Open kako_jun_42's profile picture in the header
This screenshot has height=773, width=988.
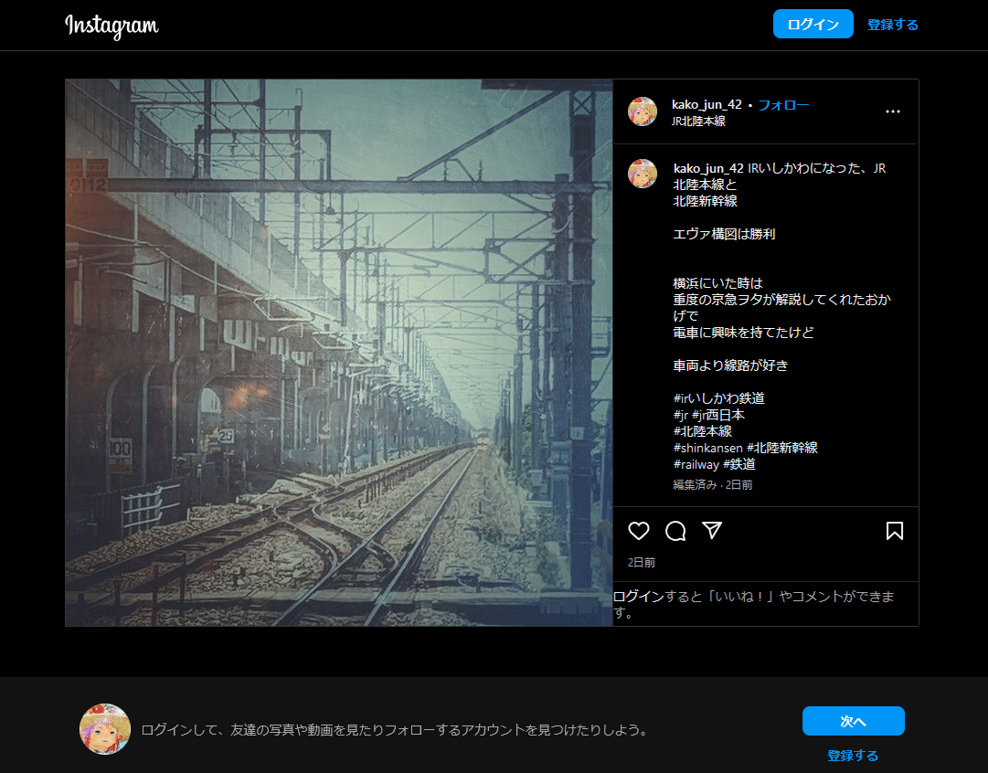pyautogui.click(x=643, y=111)
